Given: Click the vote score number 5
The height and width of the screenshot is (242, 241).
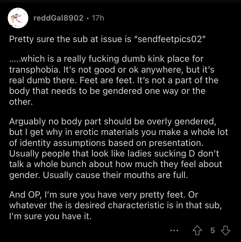Looking at the screenshot, I should (x=213, y=230).
